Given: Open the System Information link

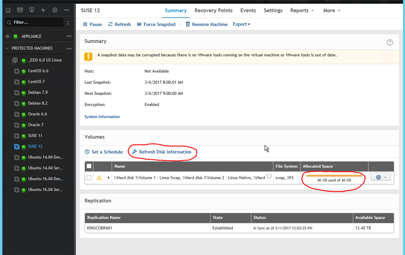Looking at the screenshot, I should (102, 117).
